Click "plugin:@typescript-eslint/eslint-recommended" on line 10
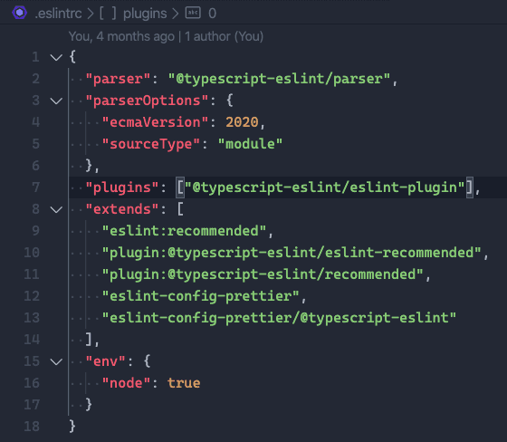 coord(292,253)
